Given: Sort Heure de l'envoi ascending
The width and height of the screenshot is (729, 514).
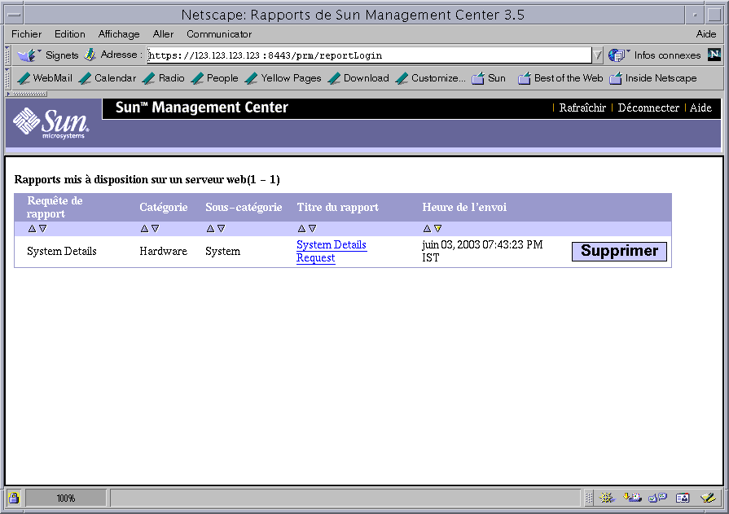Looking at the screenshot, I should click(x=428, y=228).
